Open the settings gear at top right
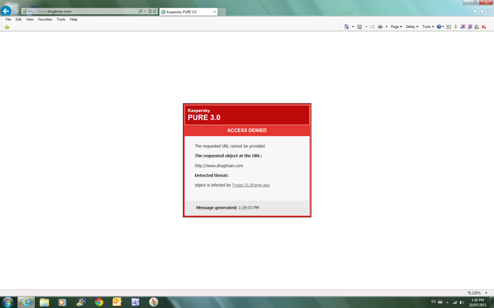Viewport: 494px width, 308px height. [489, 12]
